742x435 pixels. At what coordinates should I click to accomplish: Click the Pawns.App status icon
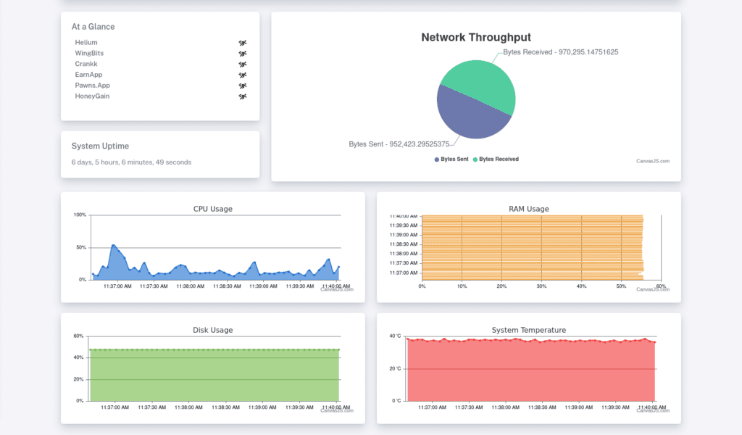(x=241, y=85)
